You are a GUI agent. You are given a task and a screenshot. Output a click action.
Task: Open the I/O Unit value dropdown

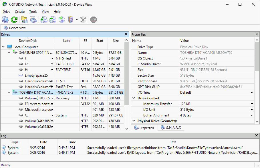click(252, 110)
